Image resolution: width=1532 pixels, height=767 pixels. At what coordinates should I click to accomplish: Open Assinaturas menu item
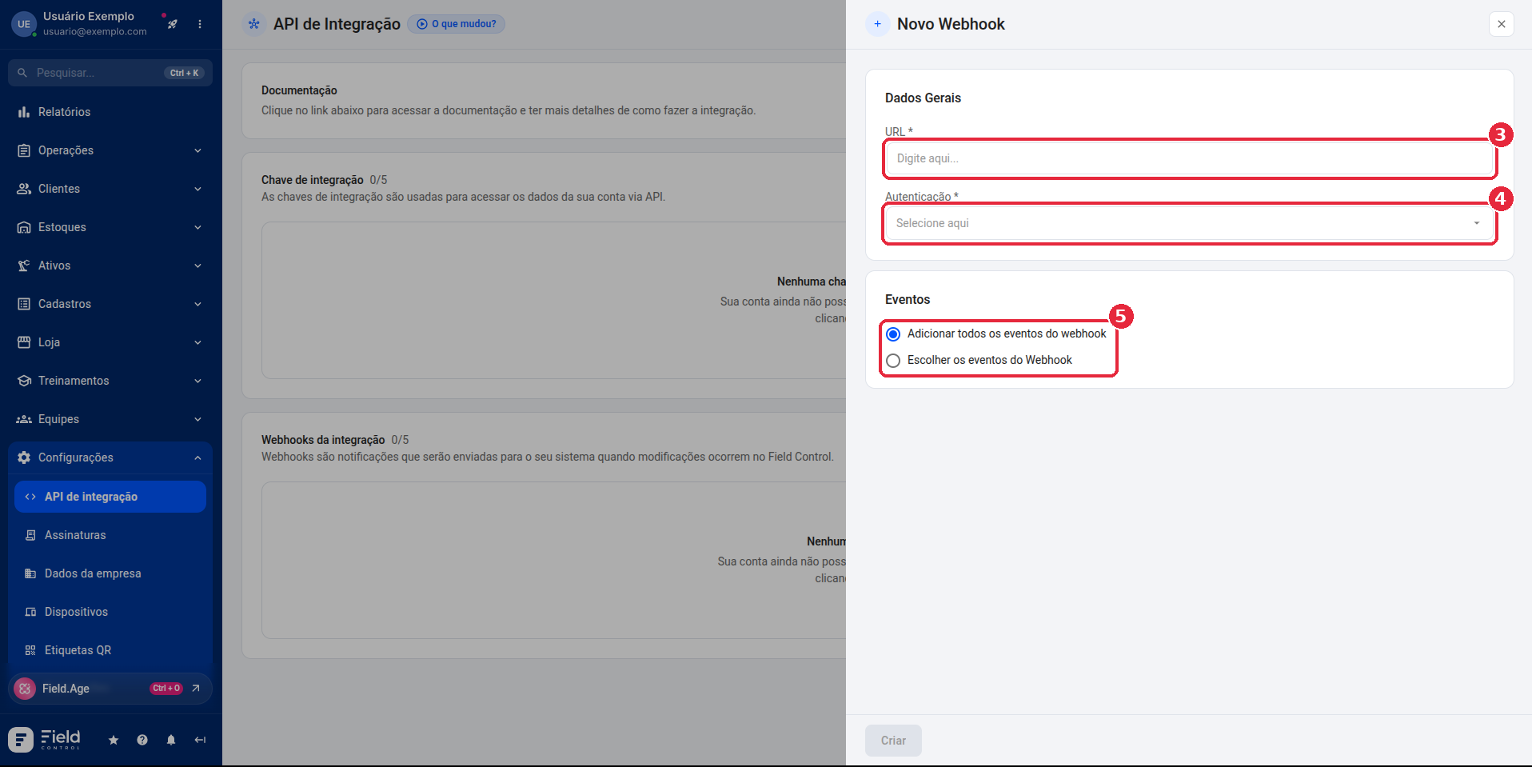point(110,535)
